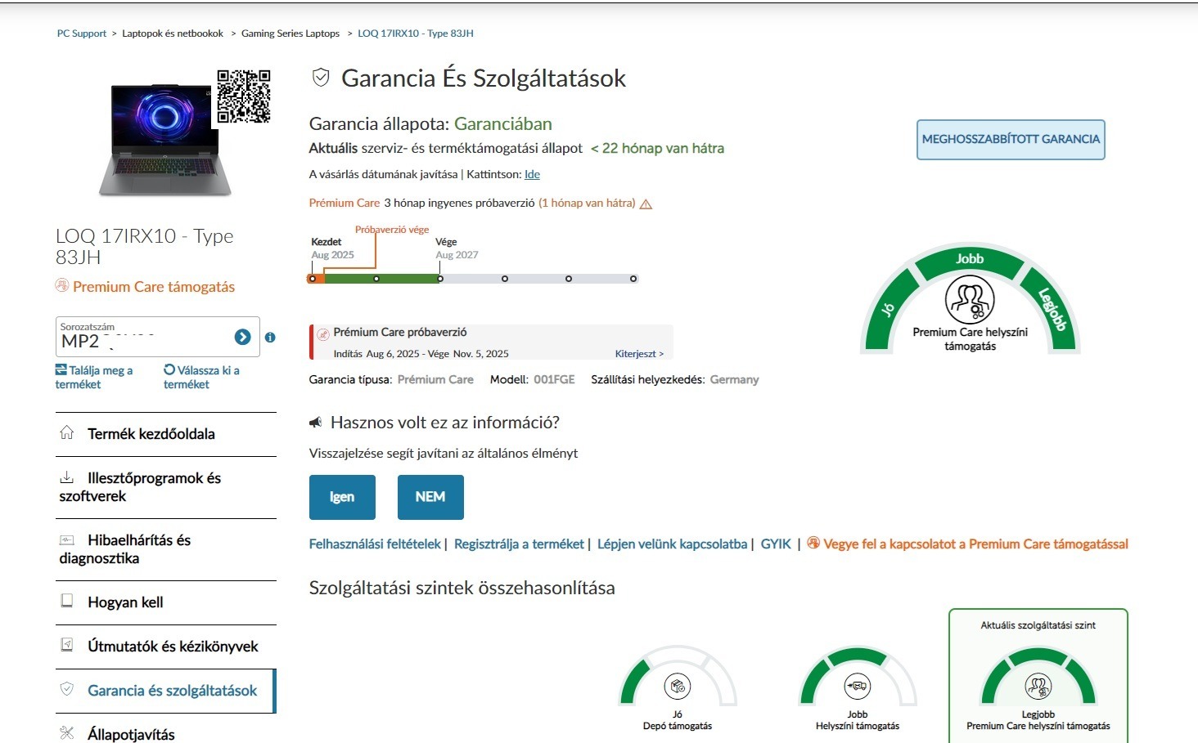This screenshot has width=1198, height=743.
Task: Click the manual icon for Útmutatók és kézikönyvek
Action: tap(67, 645)
